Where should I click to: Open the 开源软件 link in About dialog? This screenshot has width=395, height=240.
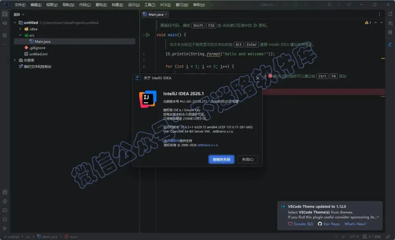(173, 141)
